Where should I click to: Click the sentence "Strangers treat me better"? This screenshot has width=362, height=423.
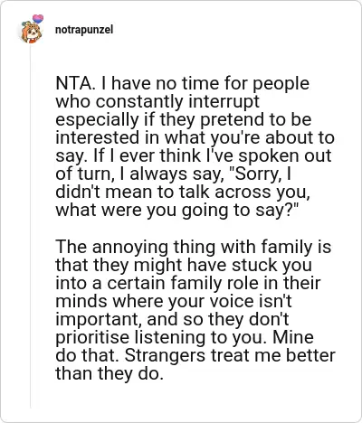point(230,355)
